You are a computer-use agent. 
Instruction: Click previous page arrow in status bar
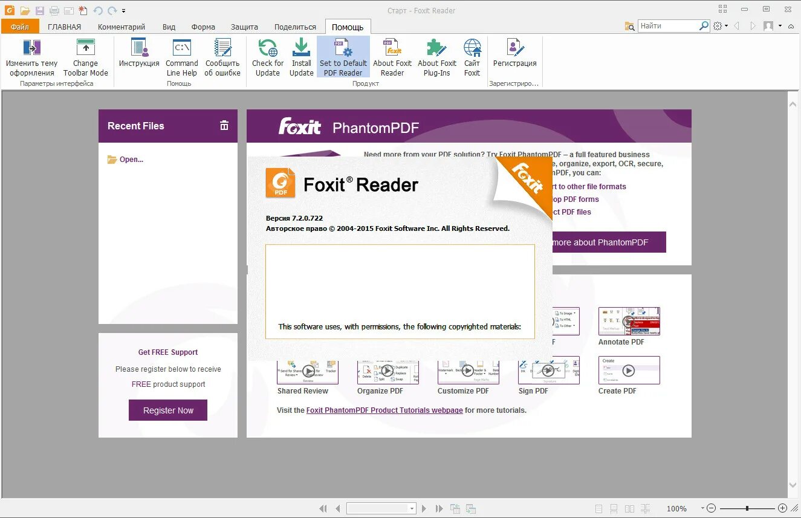(338, 508)
